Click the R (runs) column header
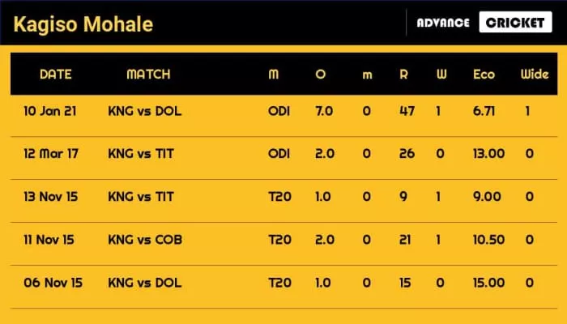 406,75
